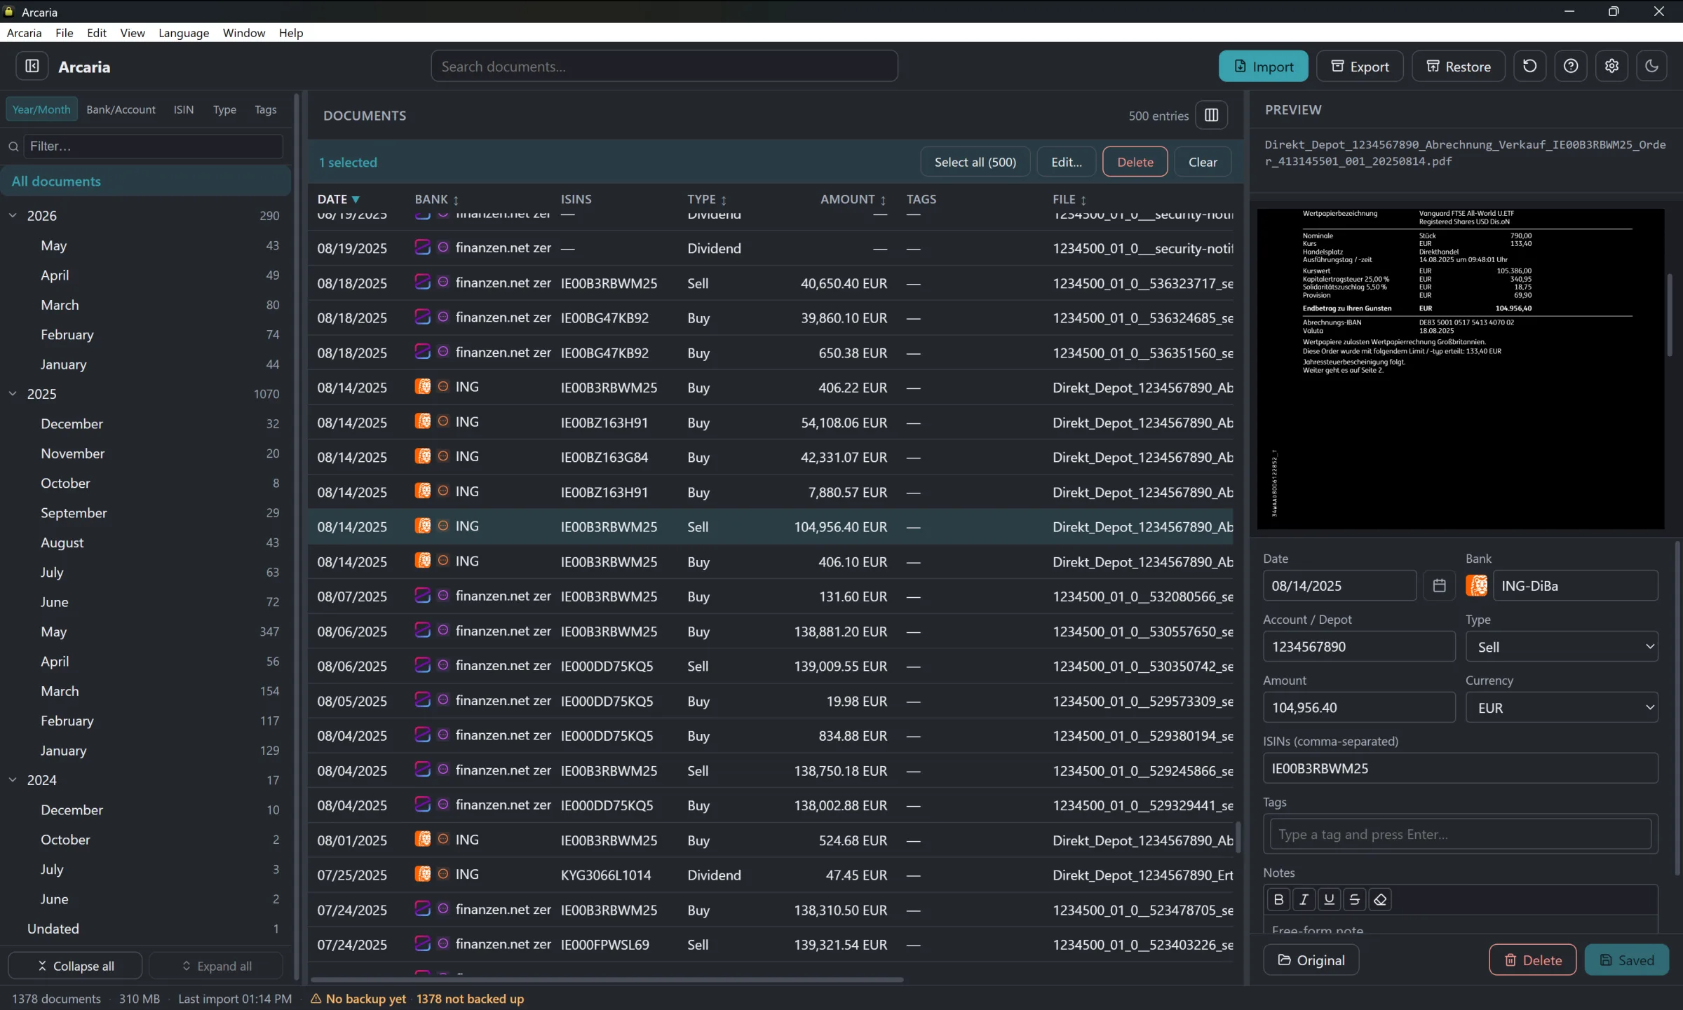Click the magnifier icon beside the Filter field
Viewport: 1683px width, 1010px height.
13,146
